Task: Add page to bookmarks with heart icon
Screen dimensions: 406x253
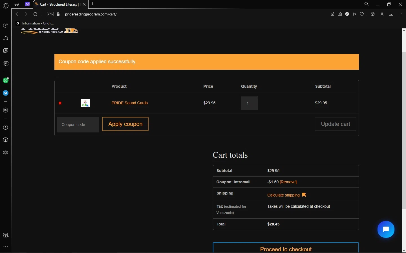Action: point(362,14)
